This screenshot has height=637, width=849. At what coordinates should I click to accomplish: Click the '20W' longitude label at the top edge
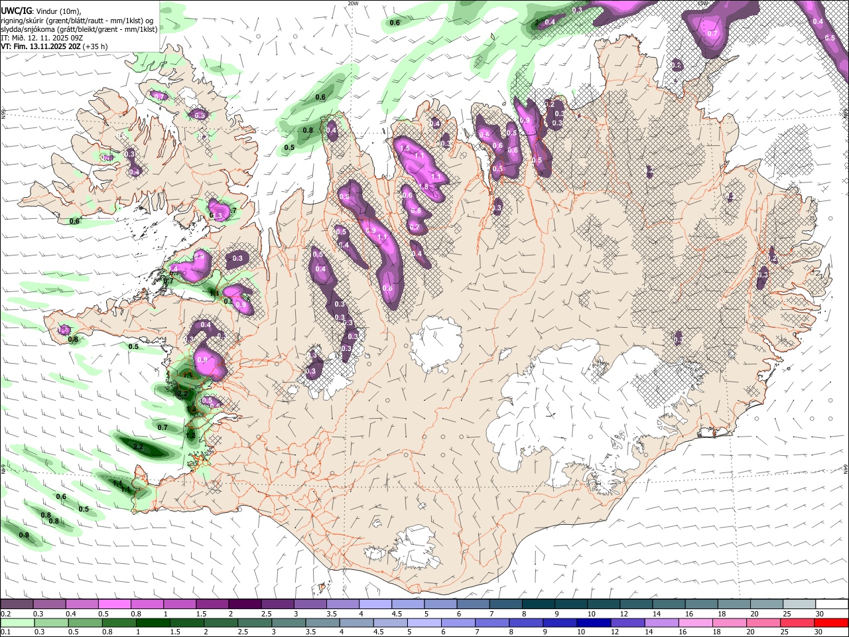coord(353,3)
